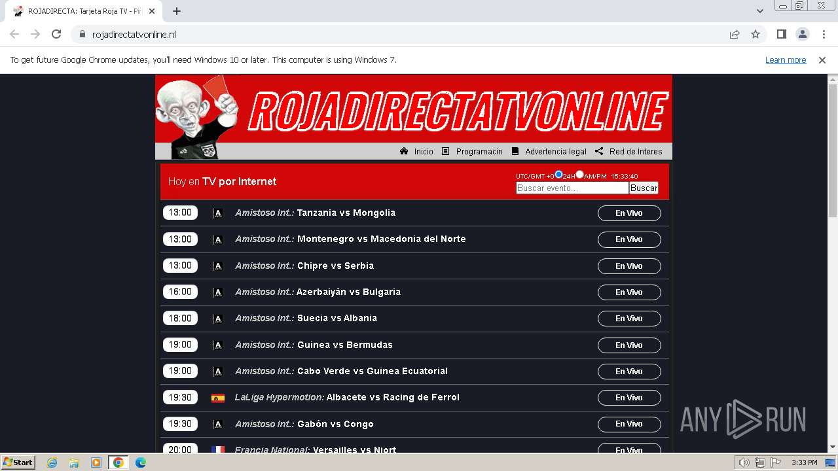Click Chrome icon in taskbar
The height and width of the screenshot is (471, 838).
(118, 462)
